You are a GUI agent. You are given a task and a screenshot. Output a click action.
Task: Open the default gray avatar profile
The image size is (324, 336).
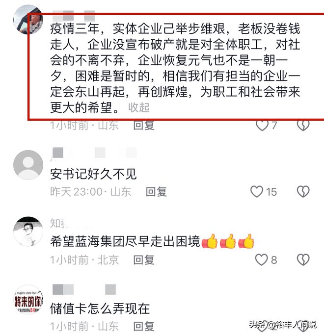[28, 165]
